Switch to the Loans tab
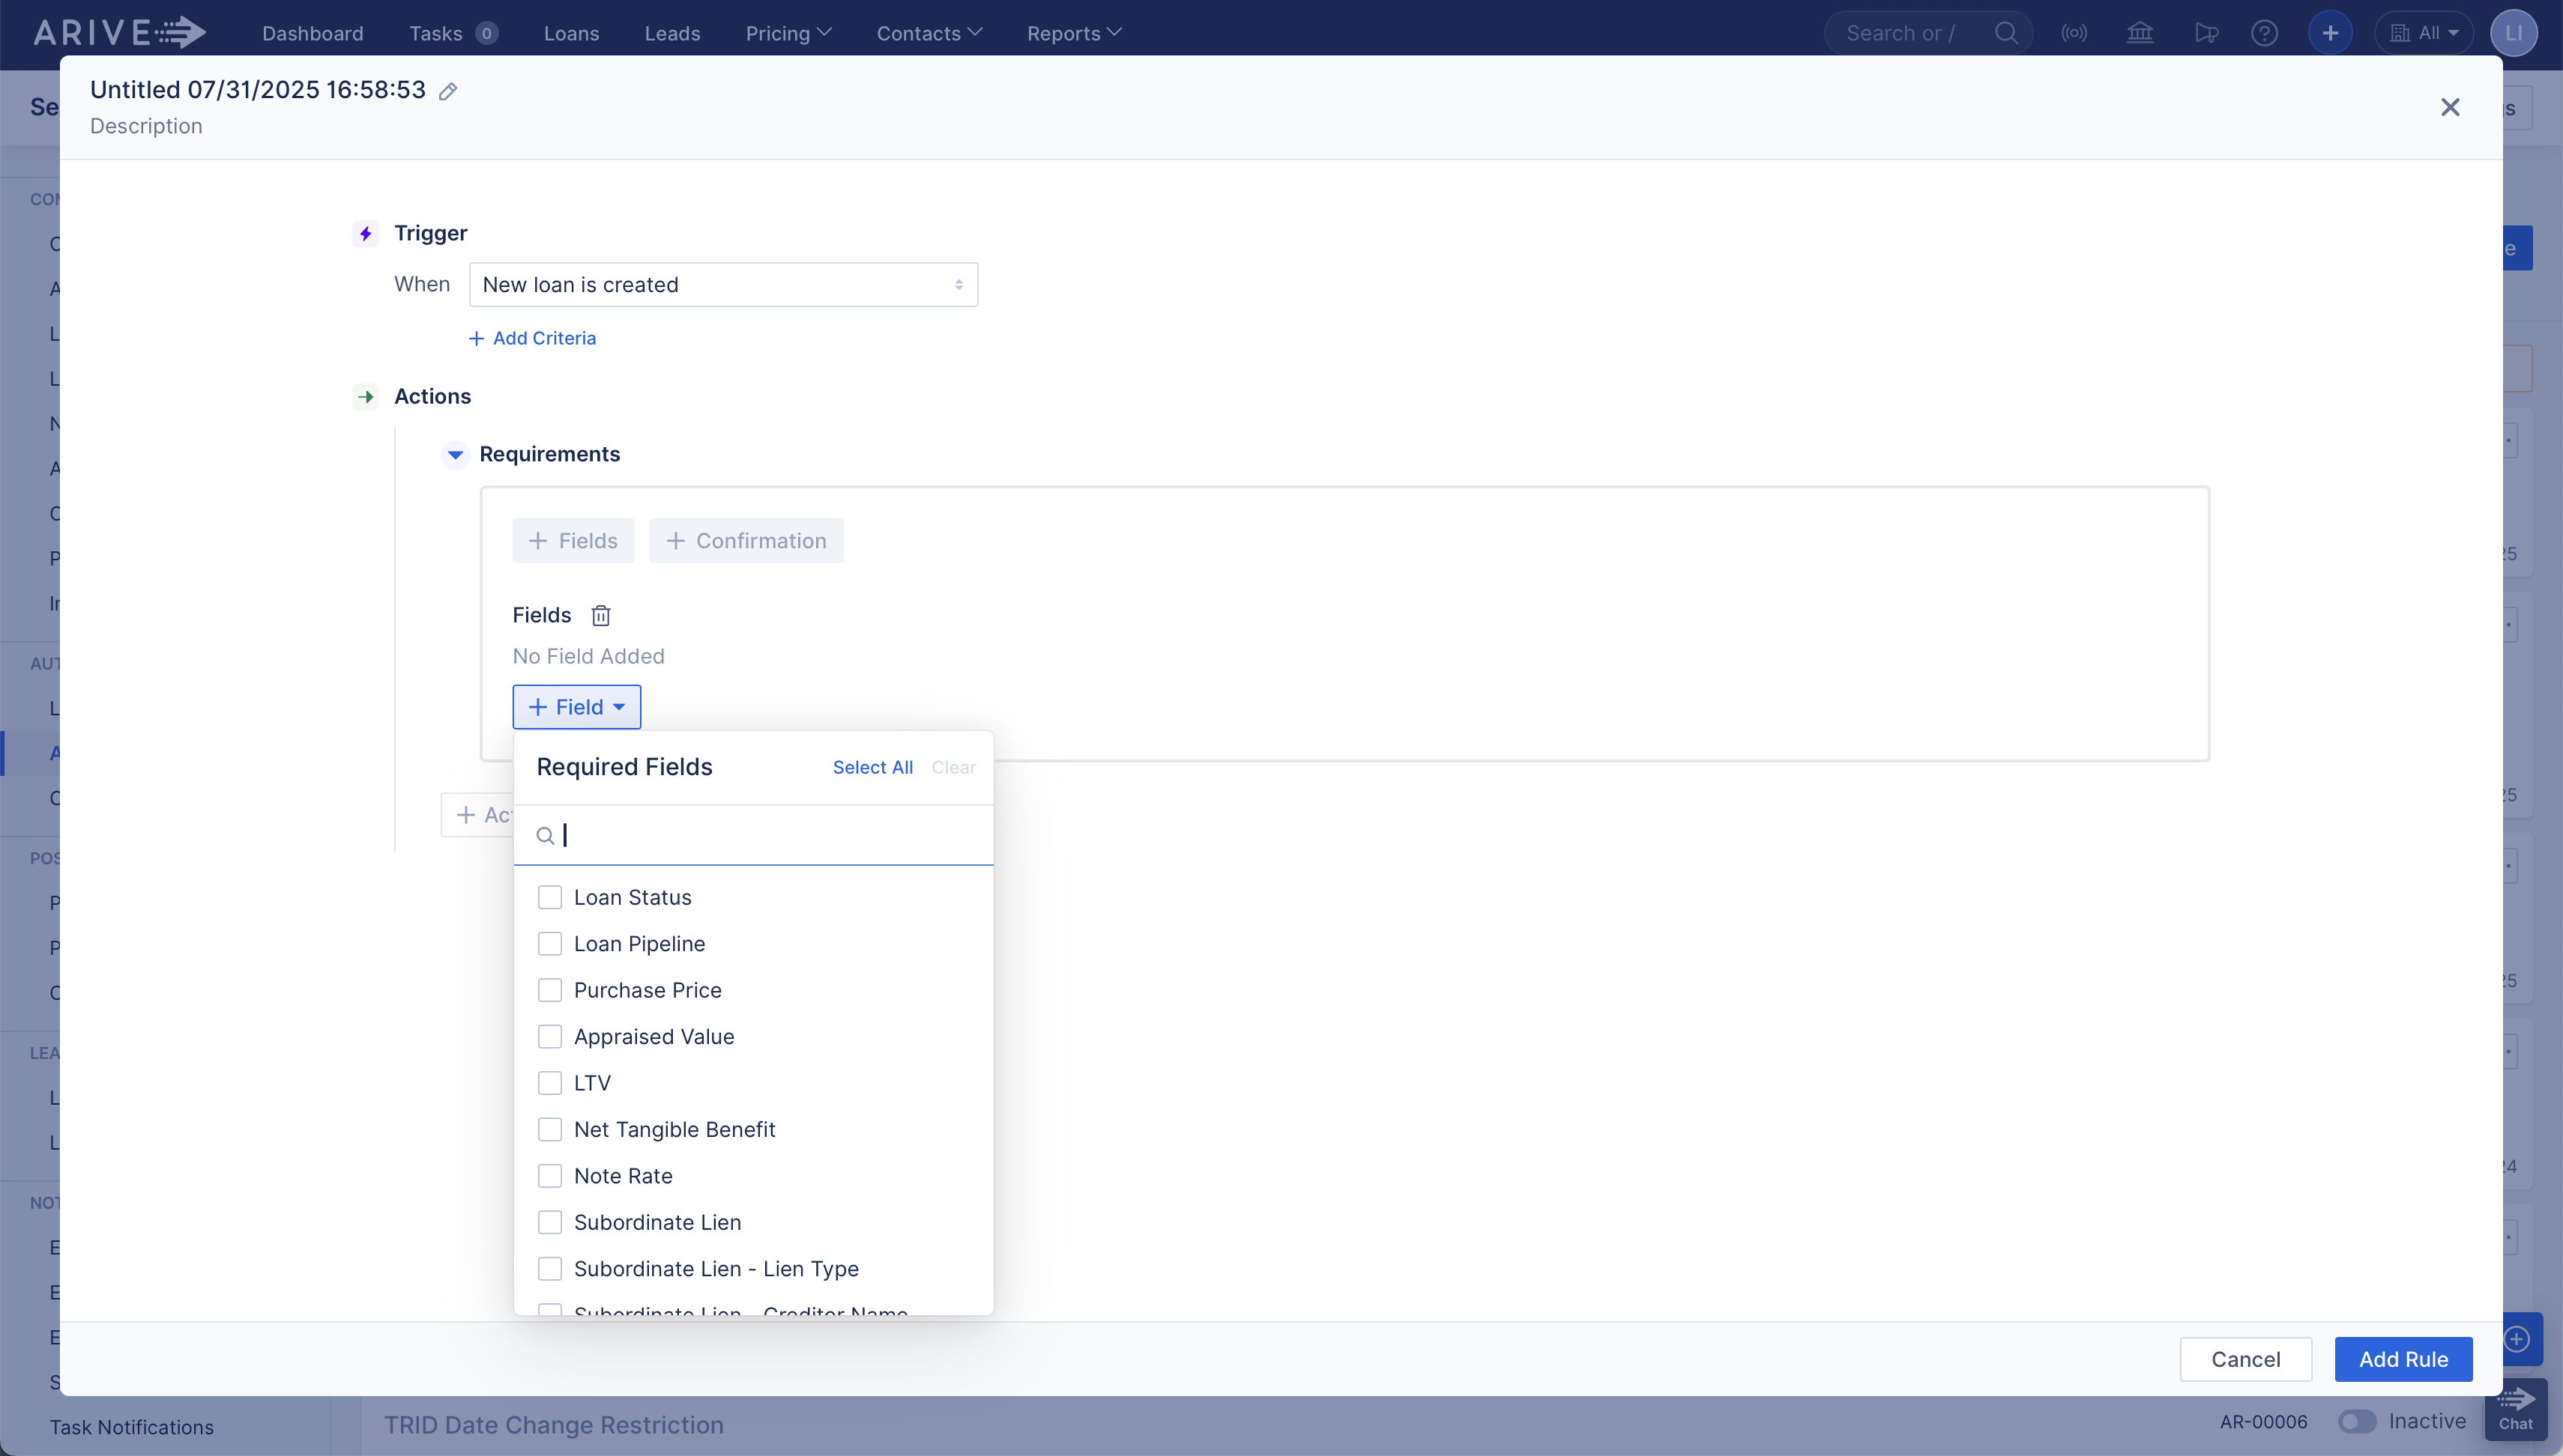 pos(571,32)
